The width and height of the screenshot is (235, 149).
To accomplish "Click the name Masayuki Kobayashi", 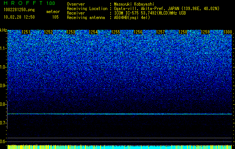I will 134,4.
